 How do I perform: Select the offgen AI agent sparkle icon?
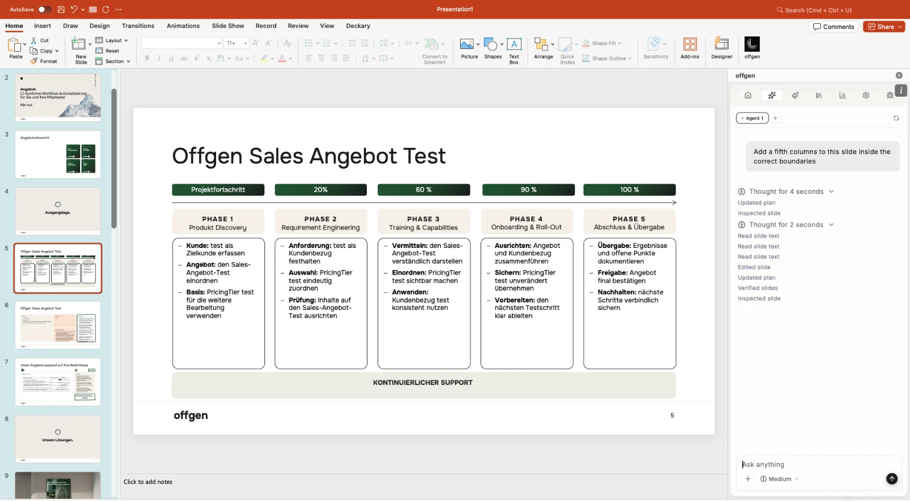click(772, 96)
